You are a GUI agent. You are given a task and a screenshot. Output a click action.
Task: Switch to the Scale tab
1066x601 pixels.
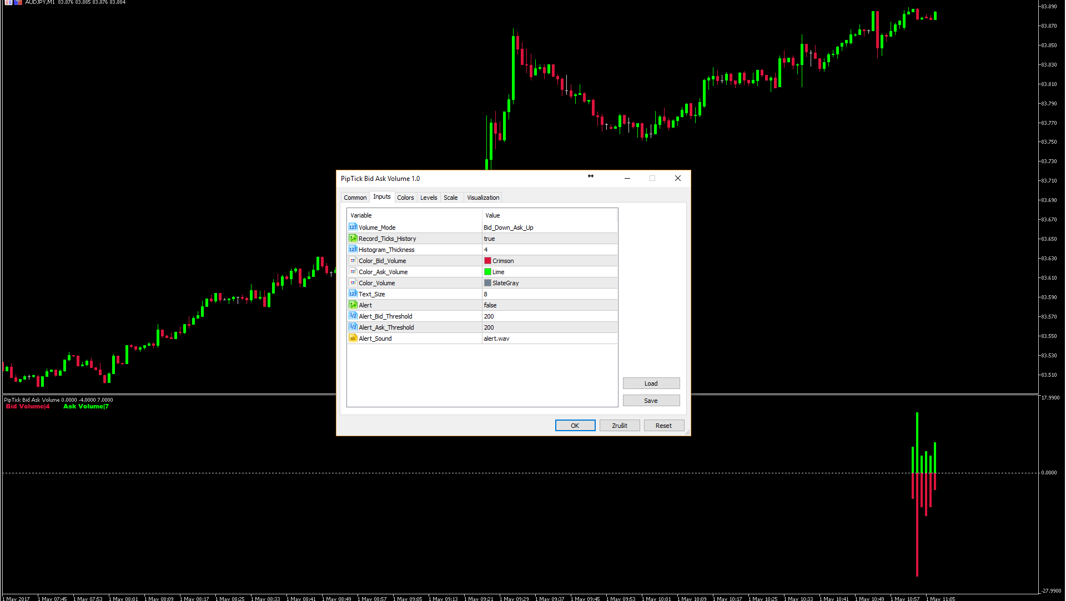(451, 198)
